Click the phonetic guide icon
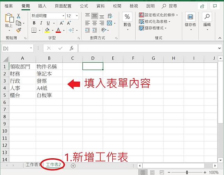This screenshot has height=175, width=224. coord(71,30)
